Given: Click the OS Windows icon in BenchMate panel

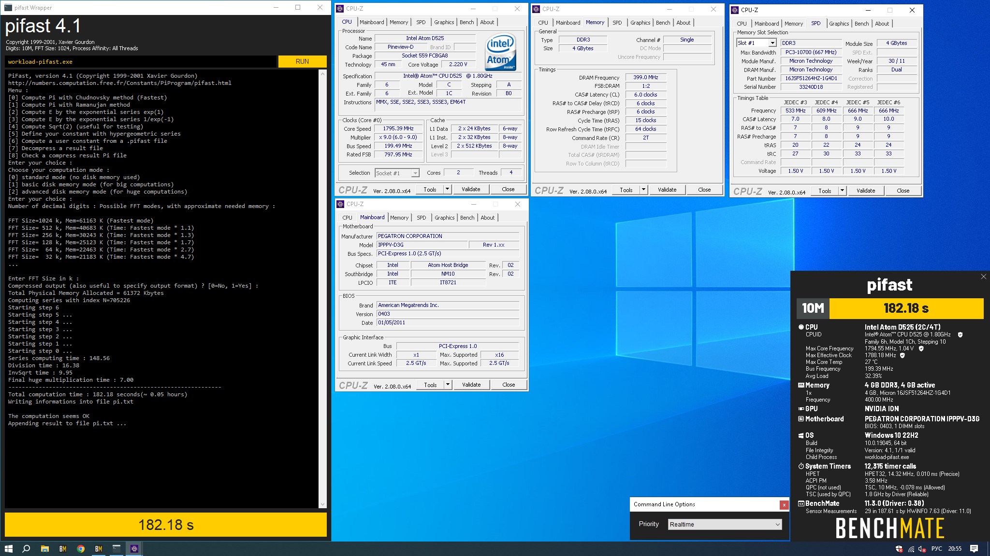Looking at the screenshot, I should (801, 435).
